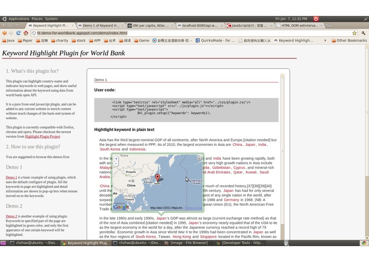Viewport: 369px width, 262px height.
Task: Open map Terms of Use link
Action: tap(193, 208)
